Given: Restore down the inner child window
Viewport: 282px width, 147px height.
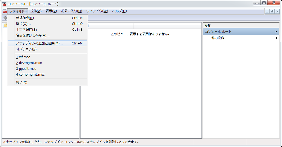Looking at the screenshot, I should 272,11.
